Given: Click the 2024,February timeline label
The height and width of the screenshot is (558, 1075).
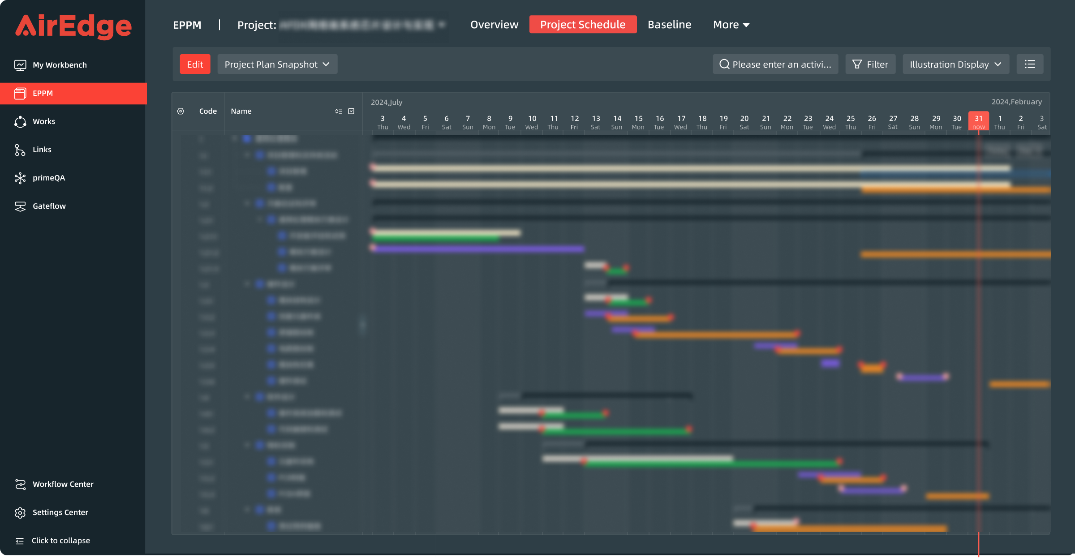Looking at the screenshot, I should (1016, 102).
